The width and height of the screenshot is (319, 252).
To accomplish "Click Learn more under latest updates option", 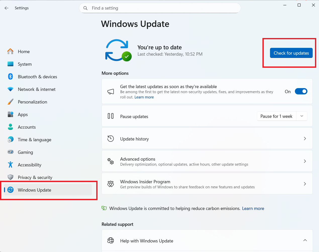I will coord(144,97).
